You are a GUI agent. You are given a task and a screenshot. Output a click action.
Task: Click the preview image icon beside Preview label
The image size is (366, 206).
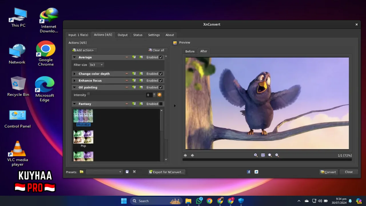175,43
